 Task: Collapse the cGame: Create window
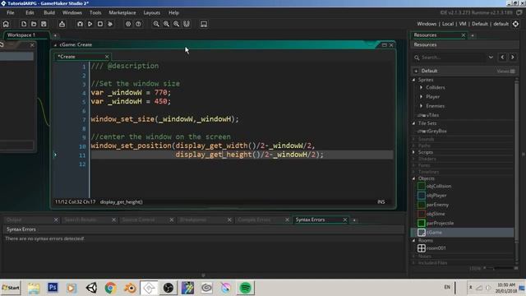point(55,44)
